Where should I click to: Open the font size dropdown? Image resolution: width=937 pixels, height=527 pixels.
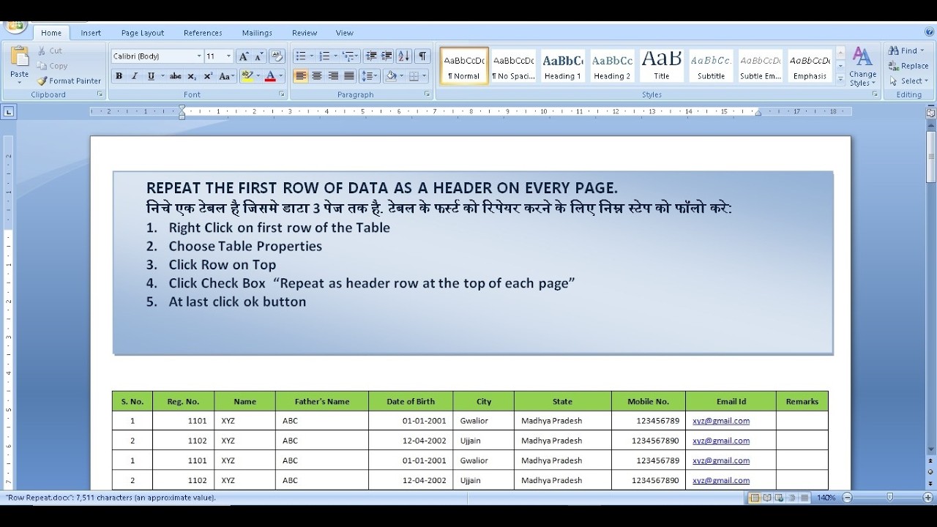(x=228, y=56)
